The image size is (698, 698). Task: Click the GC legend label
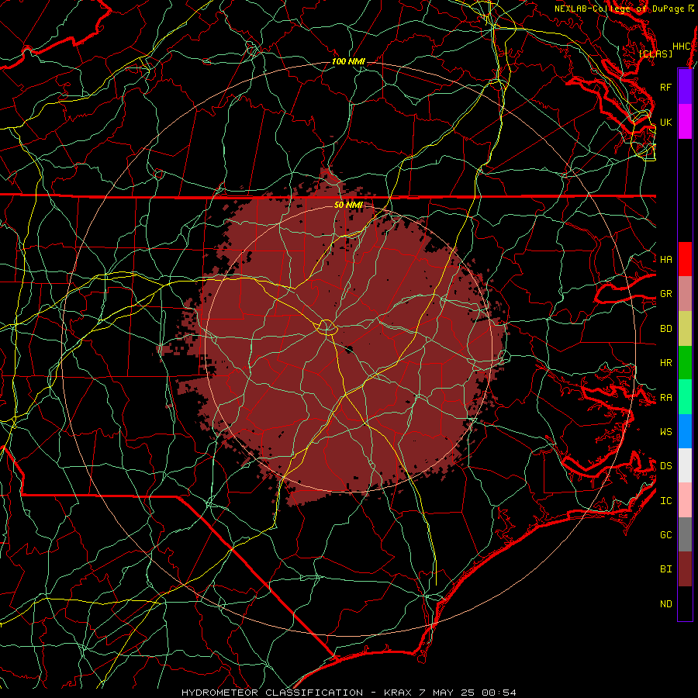click(666, 534)
